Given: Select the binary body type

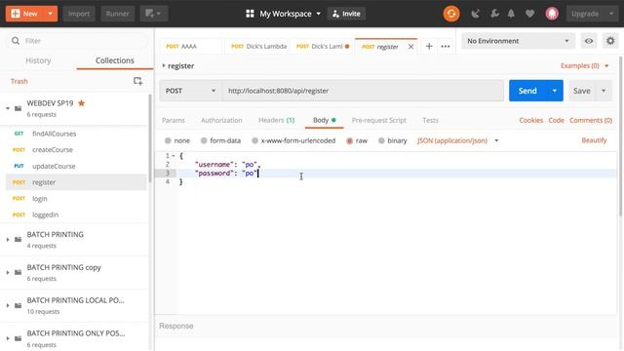Looking at the screenshot, I should pyautogui.click(x=381, y=140).
